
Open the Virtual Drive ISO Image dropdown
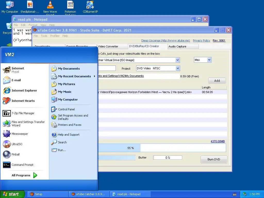[x=177, y=60]
